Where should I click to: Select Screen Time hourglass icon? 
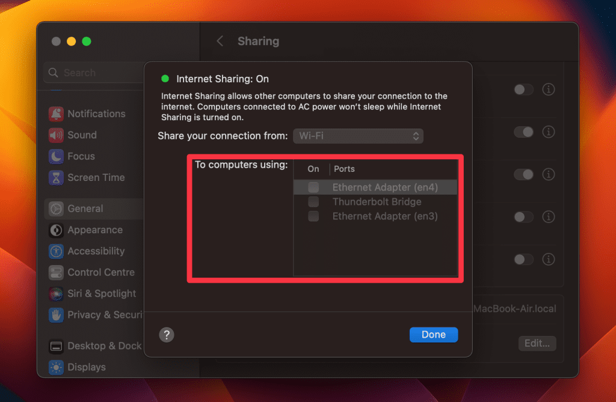tap(56, 177)
